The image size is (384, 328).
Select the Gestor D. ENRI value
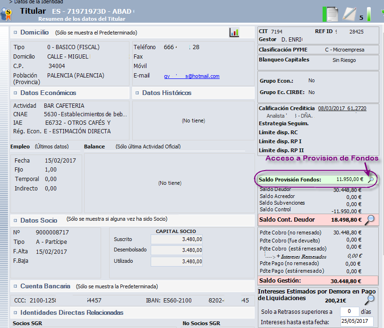[x=292, y=40]
